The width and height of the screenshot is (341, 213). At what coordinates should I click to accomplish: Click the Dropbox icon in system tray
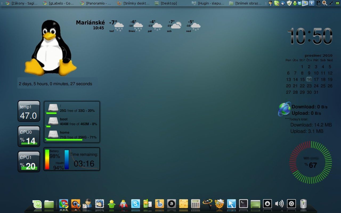[x=299, y=3]
